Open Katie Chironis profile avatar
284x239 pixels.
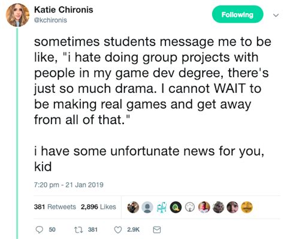point(17,15)
